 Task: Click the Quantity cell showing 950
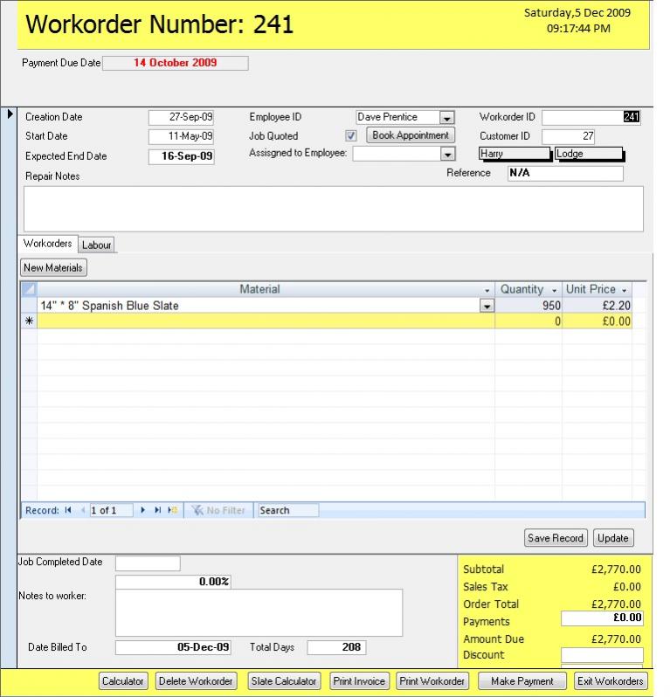click(528, 306)
